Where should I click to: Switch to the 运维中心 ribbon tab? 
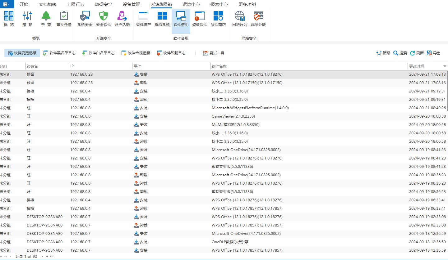pyautogui.click(x=191, y=4)
